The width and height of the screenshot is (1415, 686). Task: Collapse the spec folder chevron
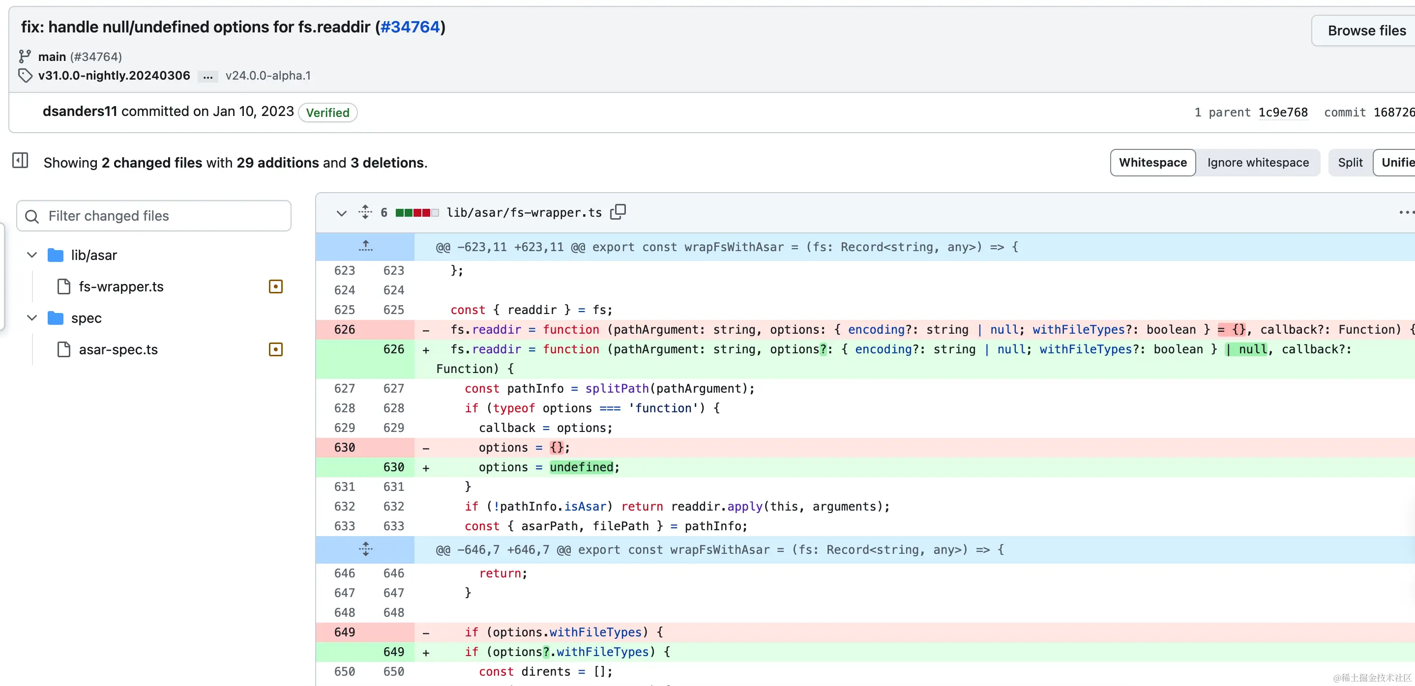pyautogui.click(x=32, y=318)
